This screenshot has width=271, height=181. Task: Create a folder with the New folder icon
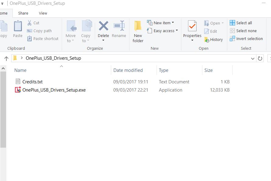pos(138,26)
